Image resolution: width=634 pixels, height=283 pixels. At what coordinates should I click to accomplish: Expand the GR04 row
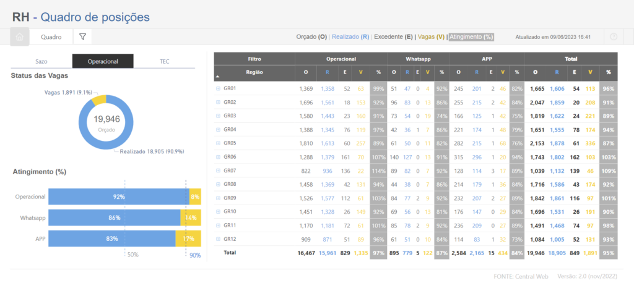click(219, 130)
